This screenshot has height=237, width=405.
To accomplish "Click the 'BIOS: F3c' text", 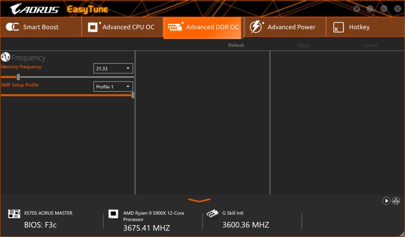I will point(40,225).
